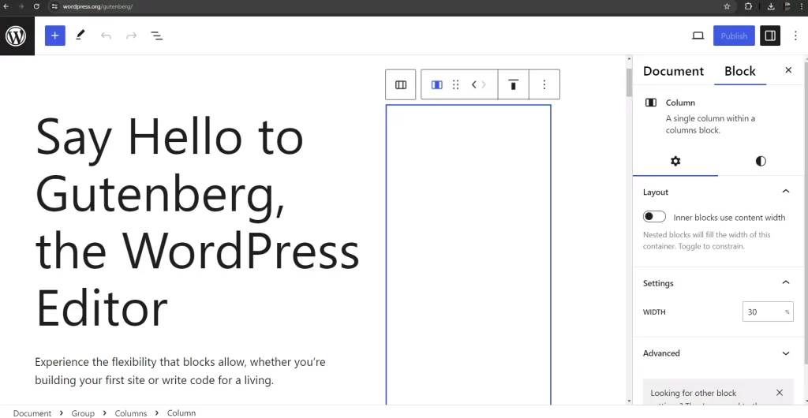Open the block Settings gear tab
This screenshot has height=418, width=808.
click(x=675, y=161)
